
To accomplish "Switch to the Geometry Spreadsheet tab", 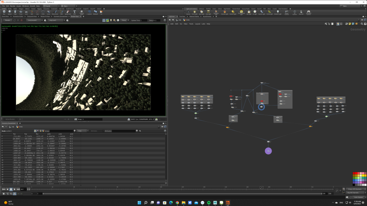I will coord(61,16).
